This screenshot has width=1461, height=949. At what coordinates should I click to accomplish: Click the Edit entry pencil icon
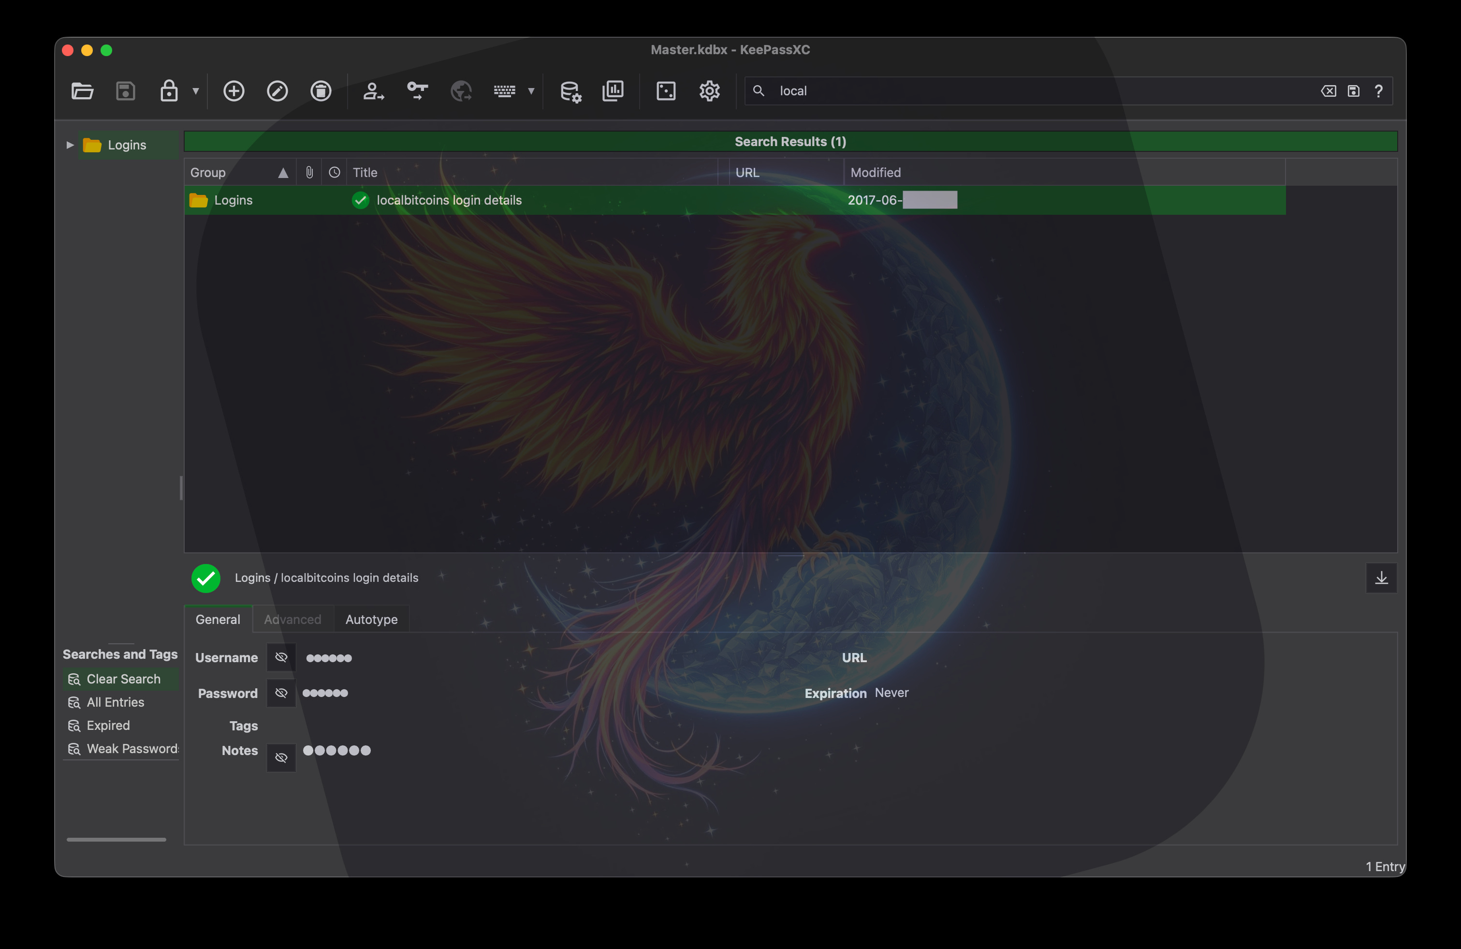[x=277, y=91]
